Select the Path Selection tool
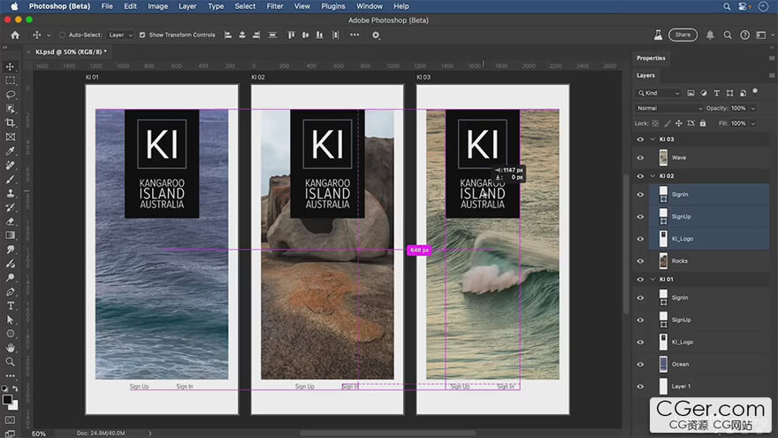The width and height of the screenshot is (778, 438). pos(10,319)
